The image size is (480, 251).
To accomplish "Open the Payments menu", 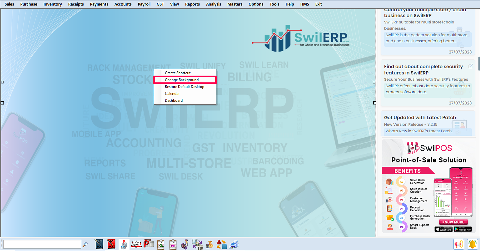I will pyautogui.click(x=99, y=4).
